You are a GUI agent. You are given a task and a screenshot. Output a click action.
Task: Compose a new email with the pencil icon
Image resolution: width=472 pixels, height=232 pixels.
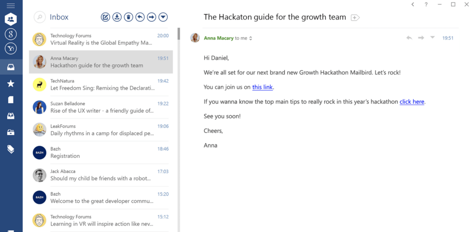106,17
